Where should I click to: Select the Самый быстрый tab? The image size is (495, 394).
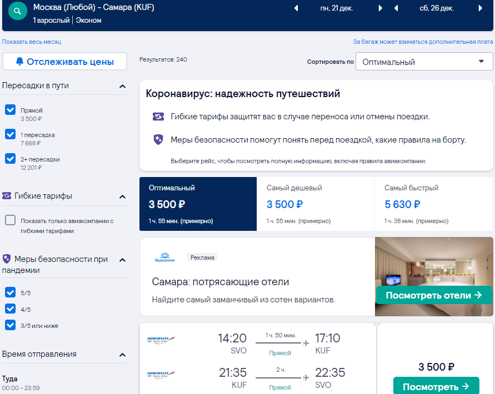click(434, 204)
